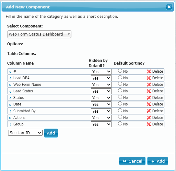
Task: Click the reorder arrows icon beside Submitted By
Action: click(x=10, y=111)
